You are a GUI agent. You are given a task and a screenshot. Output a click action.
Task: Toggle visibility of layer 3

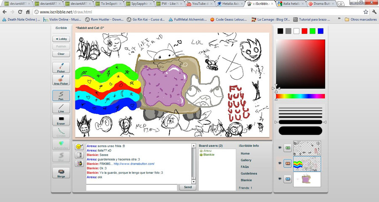[280, 147]
